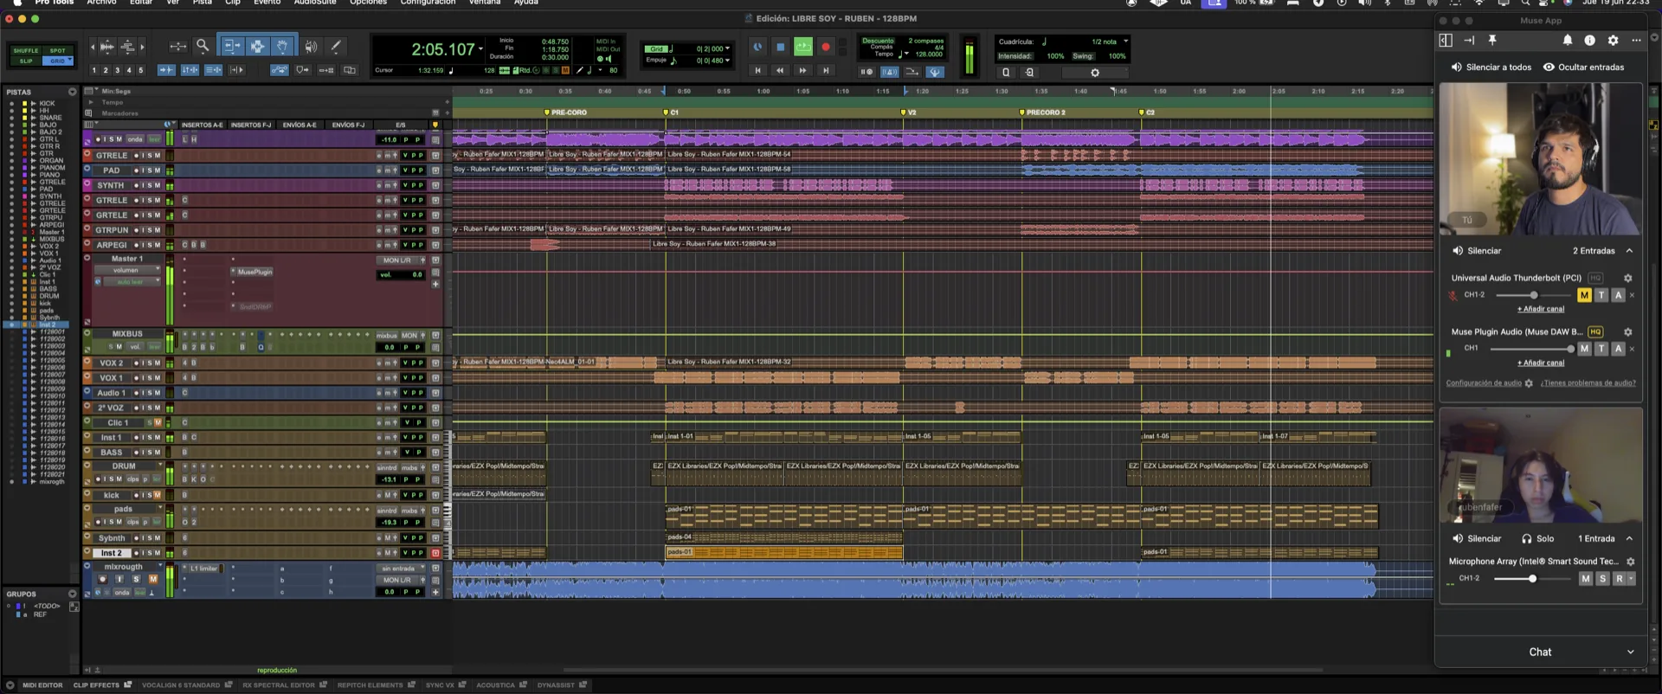Click Añadir canal under Universal Audio Thunderbolt
Image resolution: width=1662 pixels, height=694 pixels.
coord(1541,309)
